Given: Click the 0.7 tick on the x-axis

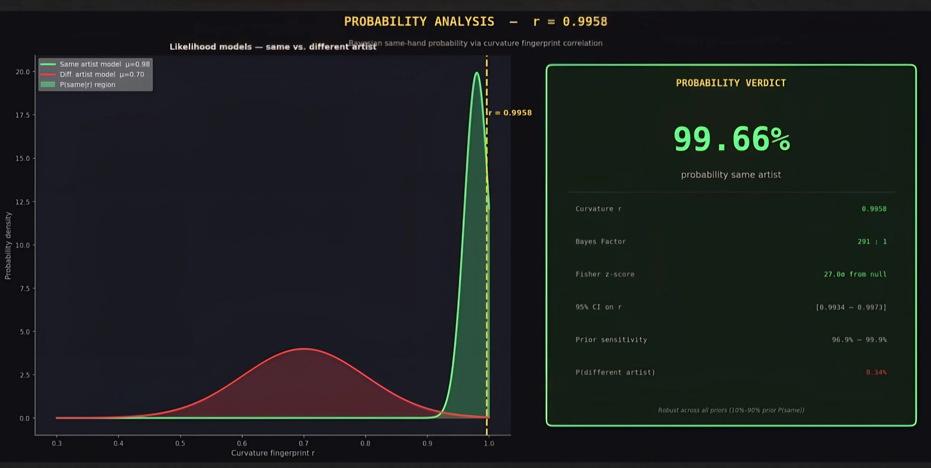Looking at the screenshot, I should (x=304, y=443).
